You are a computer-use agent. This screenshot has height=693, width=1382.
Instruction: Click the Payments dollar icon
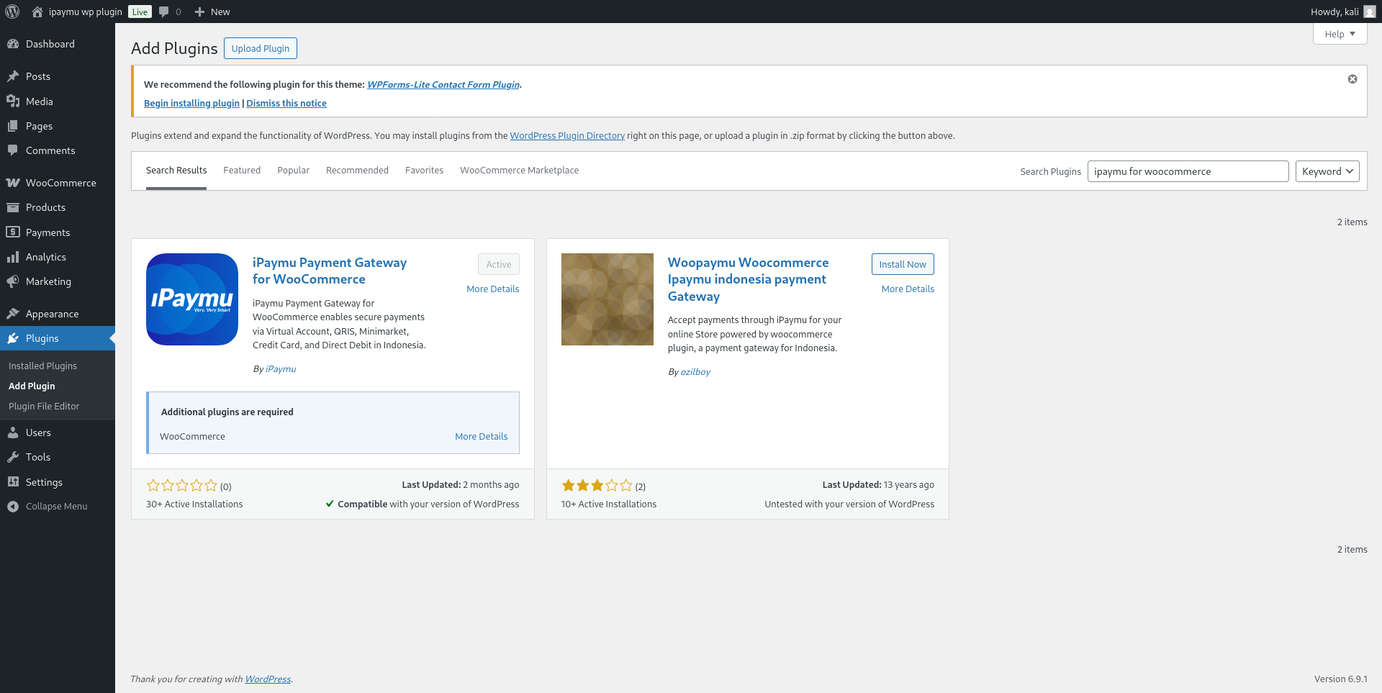tap(13, 232)
